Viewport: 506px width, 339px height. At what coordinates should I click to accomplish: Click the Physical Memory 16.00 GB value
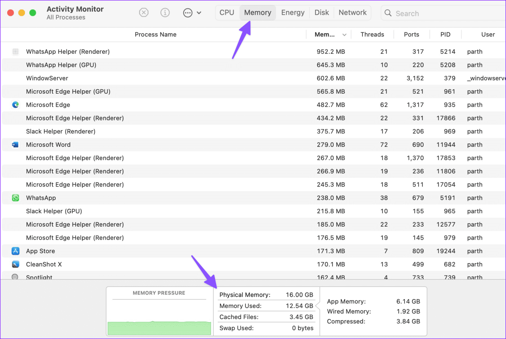tap(299, 295)
